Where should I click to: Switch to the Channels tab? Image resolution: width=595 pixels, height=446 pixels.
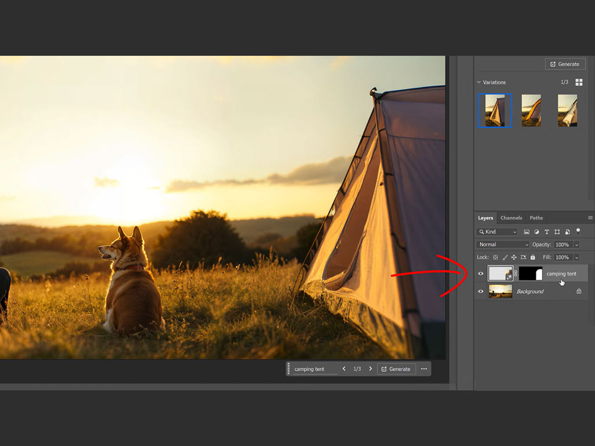coord(511,218)
